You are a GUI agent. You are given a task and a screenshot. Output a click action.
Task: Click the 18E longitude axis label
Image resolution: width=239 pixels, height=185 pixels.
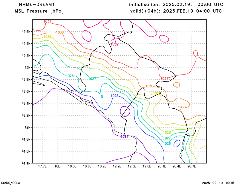(x=57, y=166)
